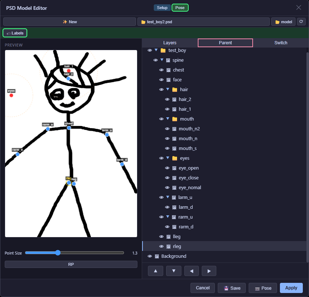309x297 pixels.
Task: Click the Cancel button
Action: click(x=202, y=288)
